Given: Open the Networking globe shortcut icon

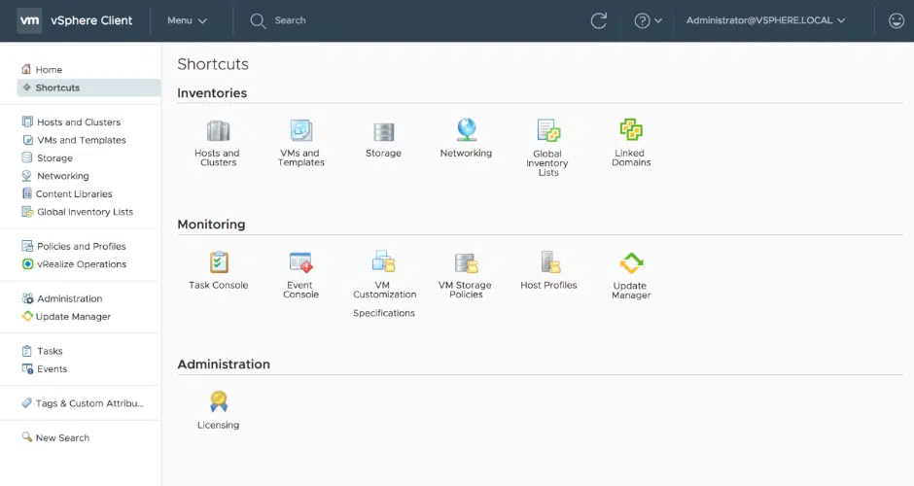Looking at the screenshot, I should pos(466,130).
